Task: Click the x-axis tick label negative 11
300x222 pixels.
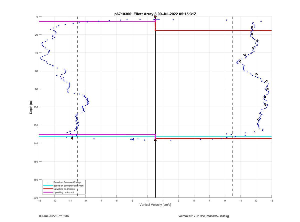Action: coord(70,201)
